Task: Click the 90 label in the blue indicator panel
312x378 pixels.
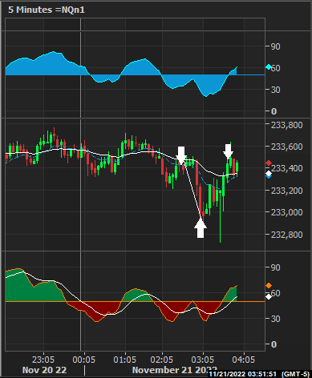Action: pos(276,46)
